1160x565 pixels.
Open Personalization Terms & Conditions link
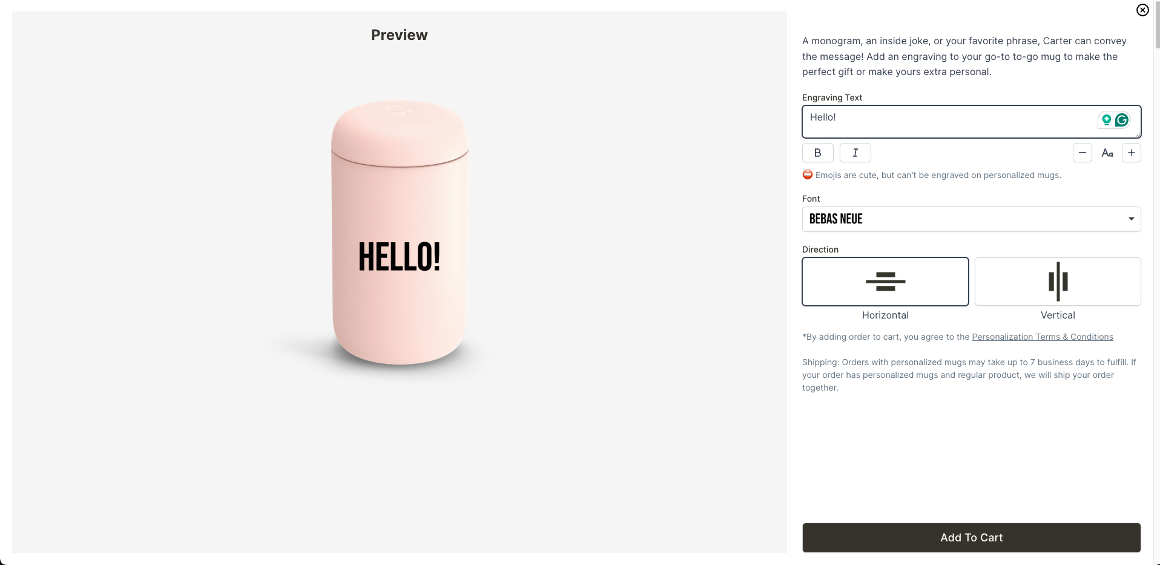click(1042, 337)
